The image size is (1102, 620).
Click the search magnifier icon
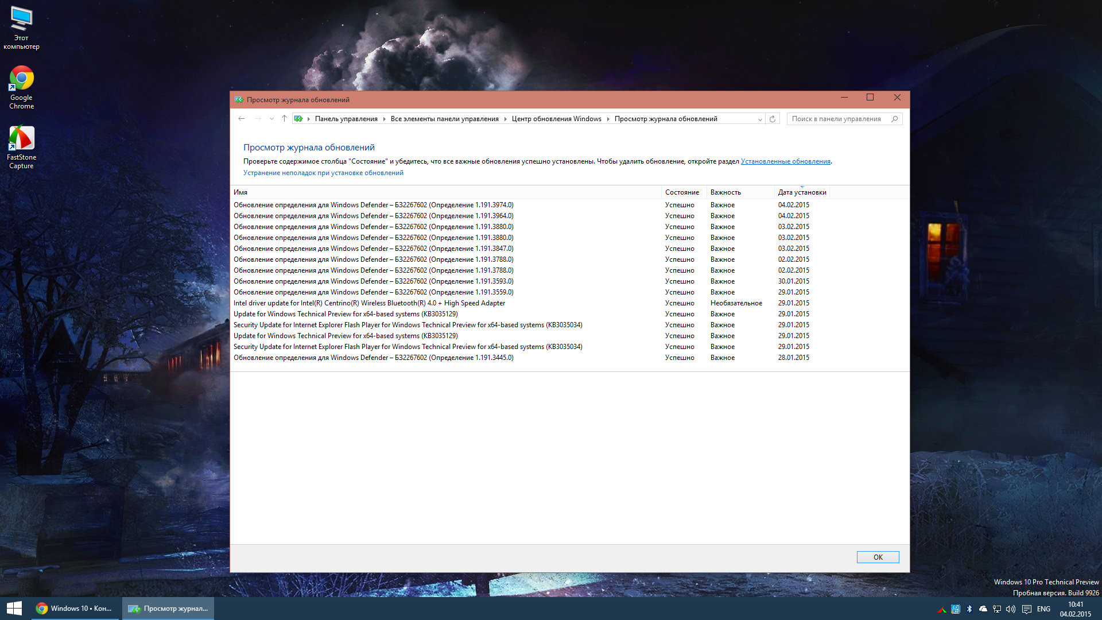[894, 119]
